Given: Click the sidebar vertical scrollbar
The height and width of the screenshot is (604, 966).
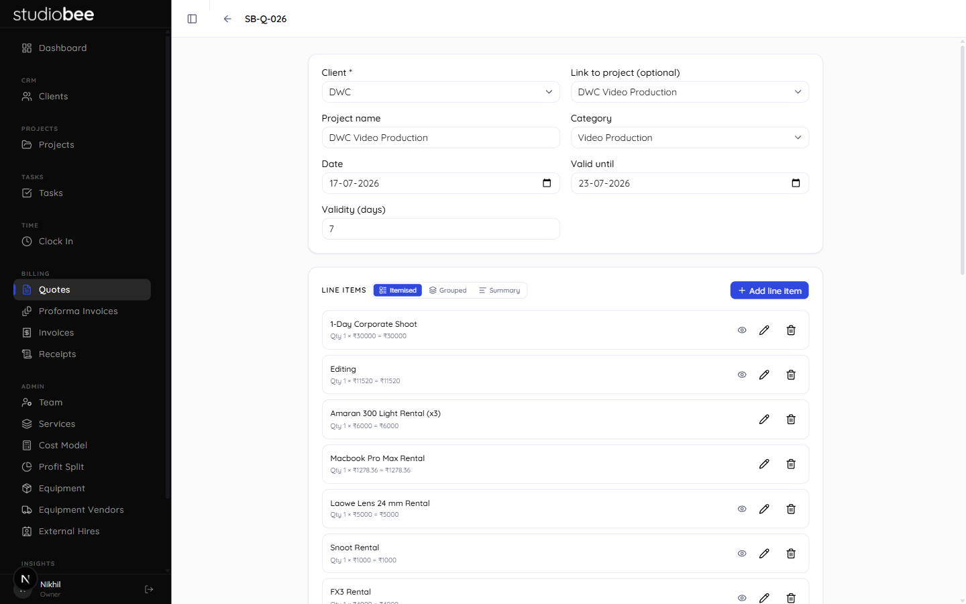Looking at the screenshot, I should pyautogui.click(x=168, y=267).
